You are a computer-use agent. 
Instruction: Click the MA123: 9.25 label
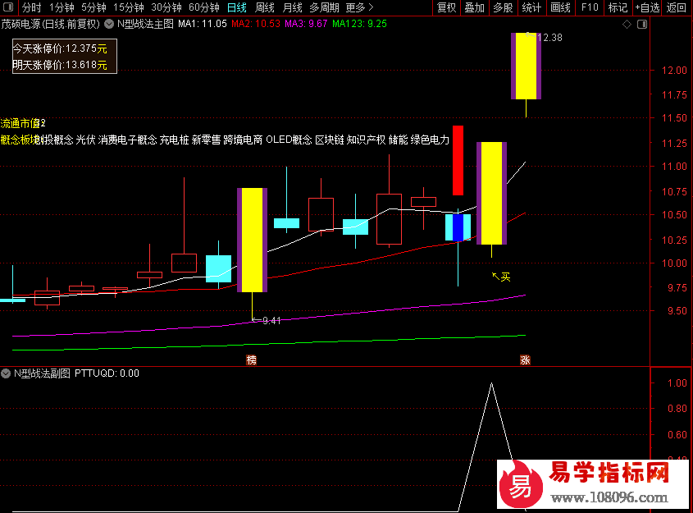pos(359,24)
